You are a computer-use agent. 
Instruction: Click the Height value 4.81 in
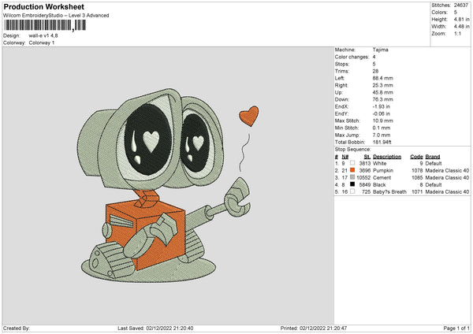pos(461,19)
